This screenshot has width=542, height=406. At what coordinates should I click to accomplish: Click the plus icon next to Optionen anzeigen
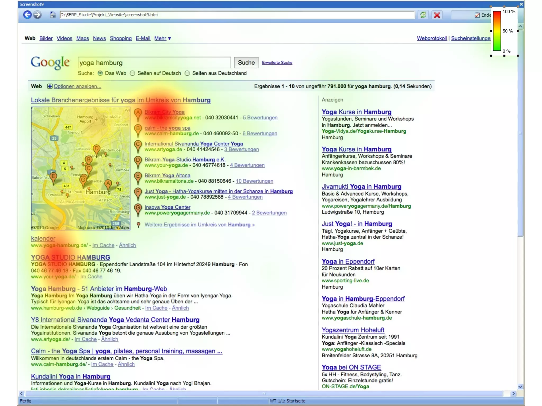coord(50,86)
